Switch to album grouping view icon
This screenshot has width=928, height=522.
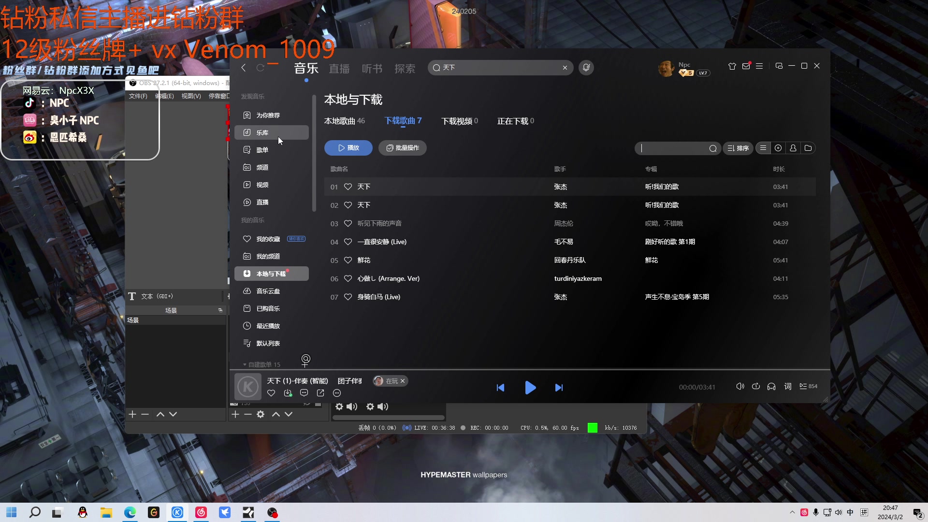pos(778,148)
